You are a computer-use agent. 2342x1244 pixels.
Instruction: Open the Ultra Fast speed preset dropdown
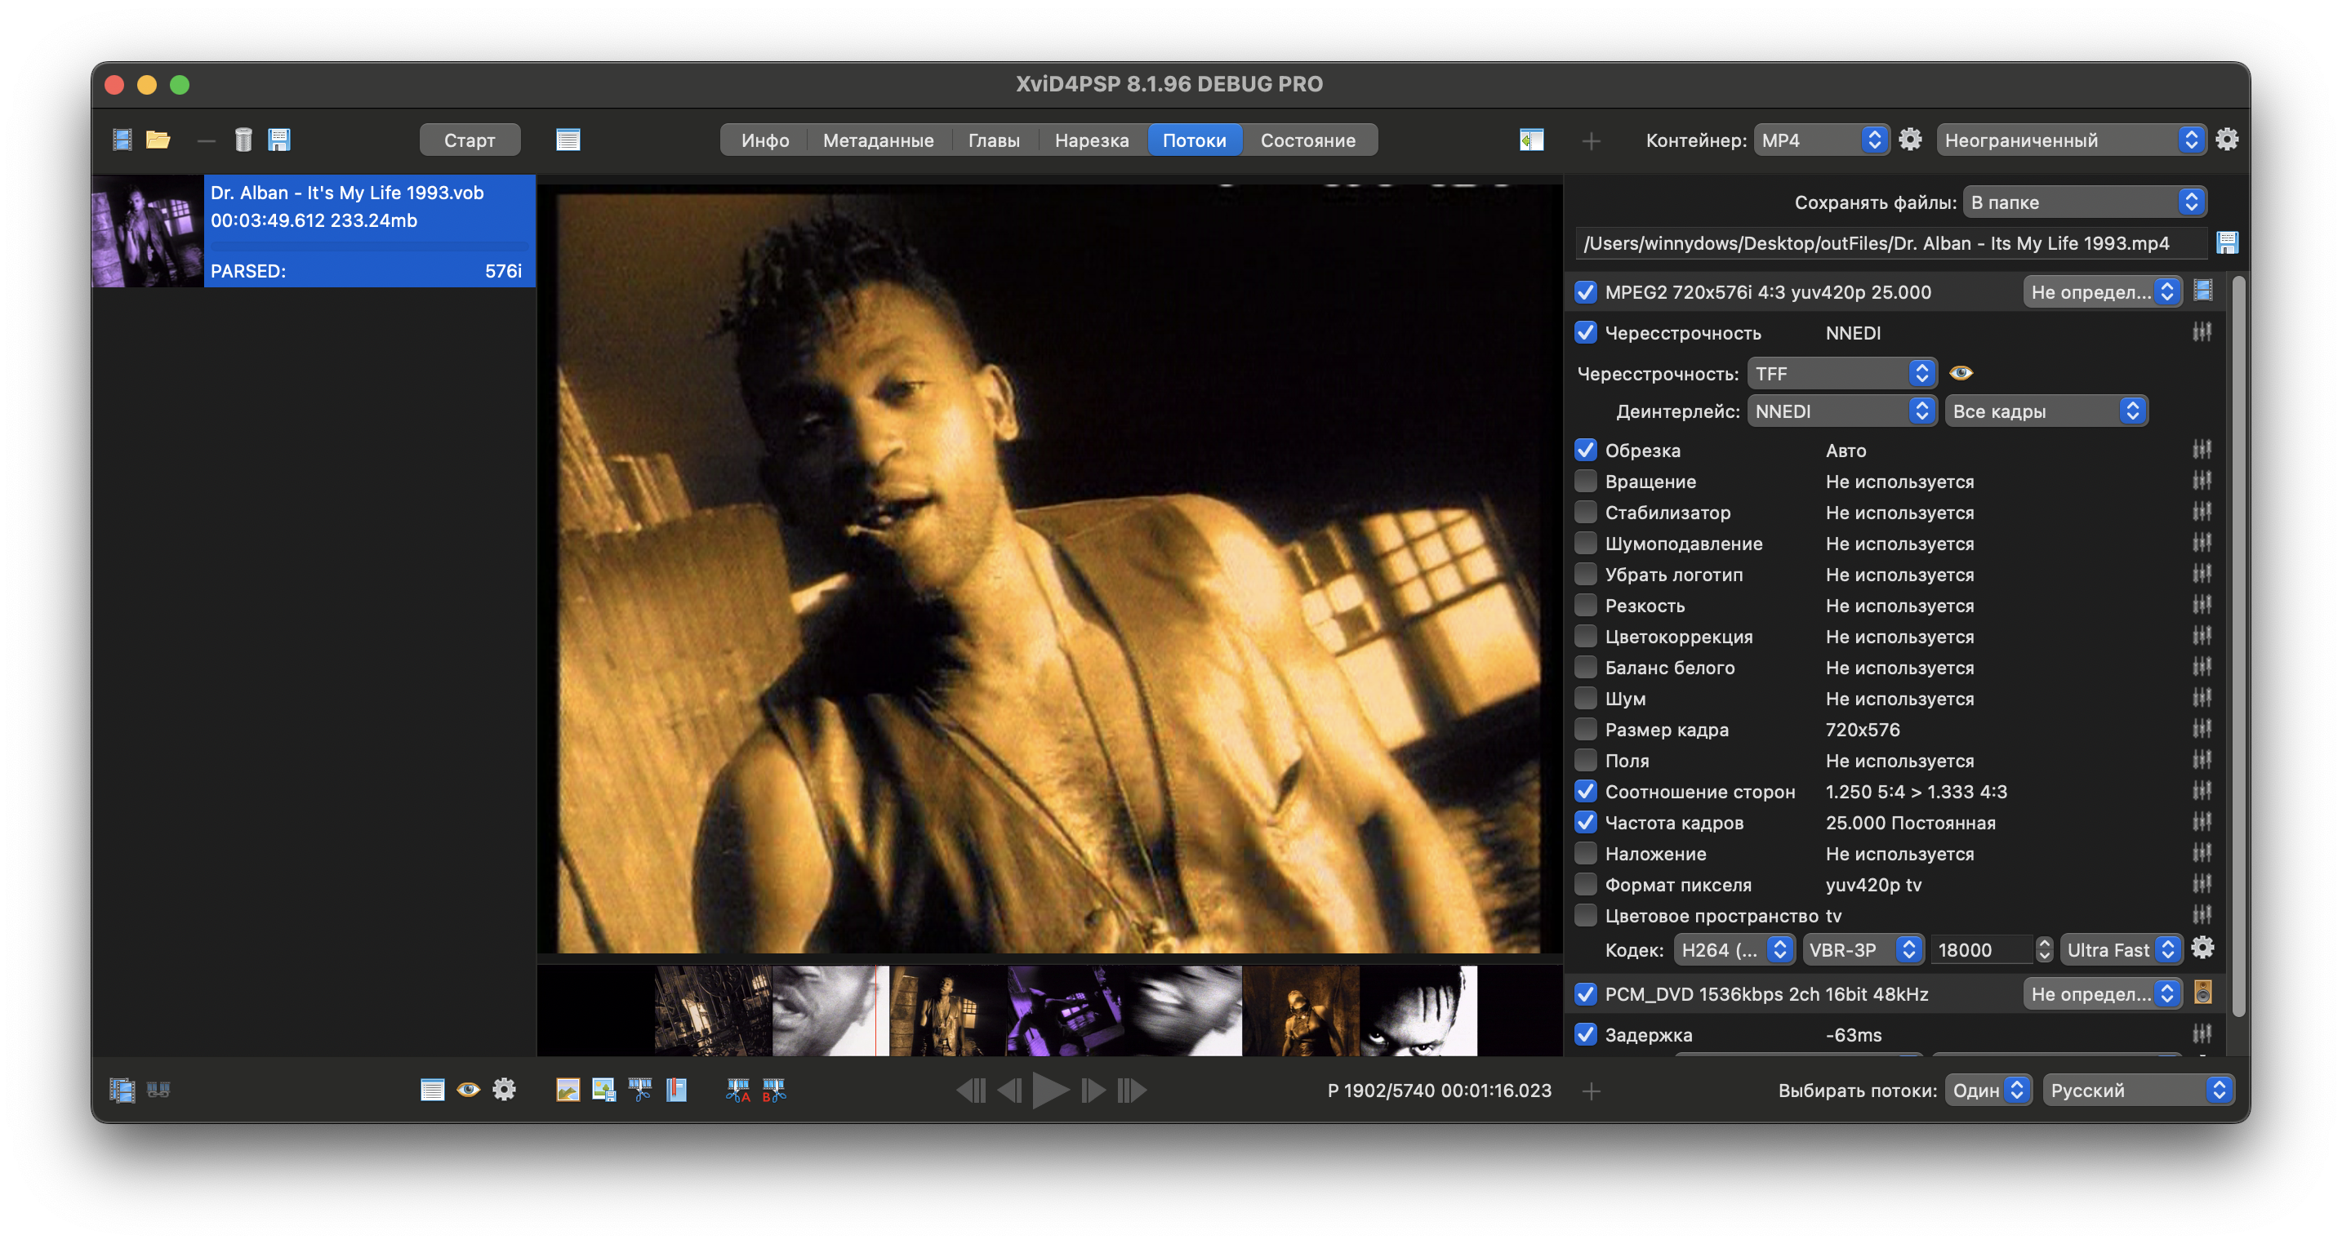(x=2120, y=949)
